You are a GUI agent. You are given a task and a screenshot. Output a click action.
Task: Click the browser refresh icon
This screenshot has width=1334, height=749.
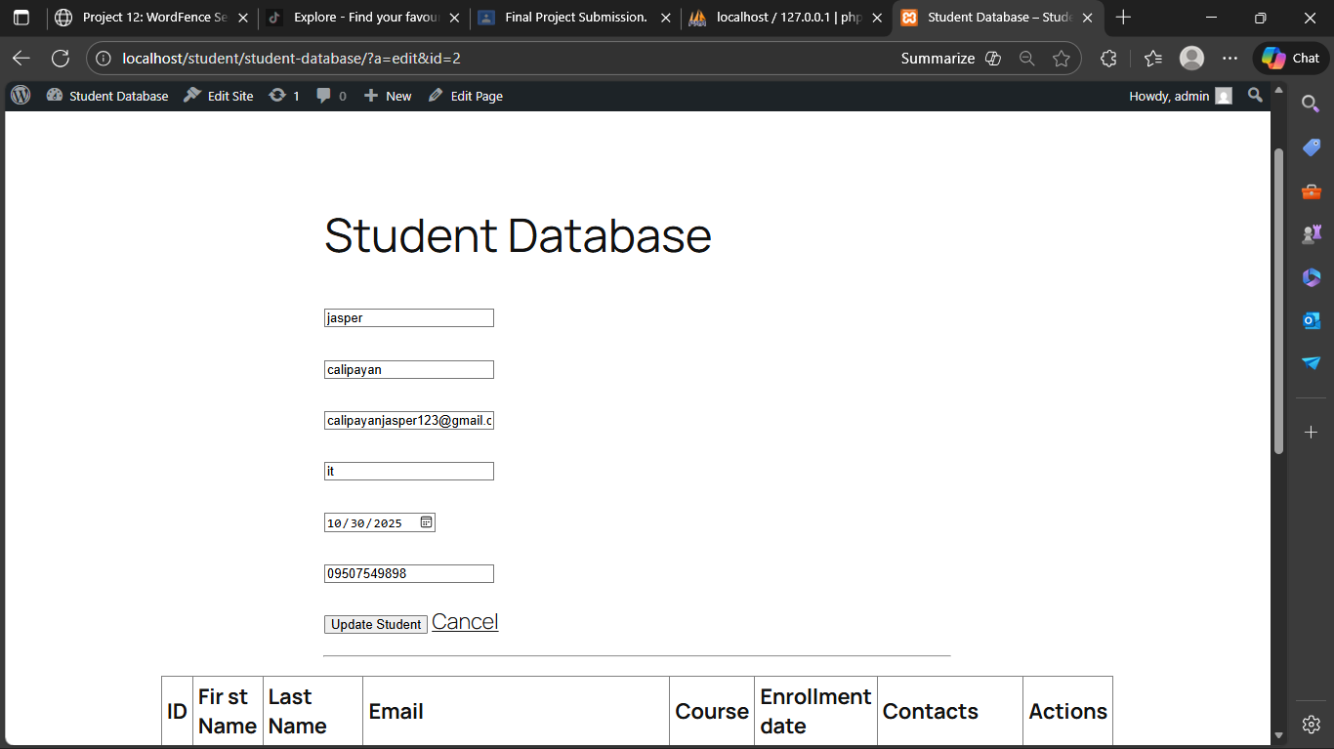tap(61, 58)
